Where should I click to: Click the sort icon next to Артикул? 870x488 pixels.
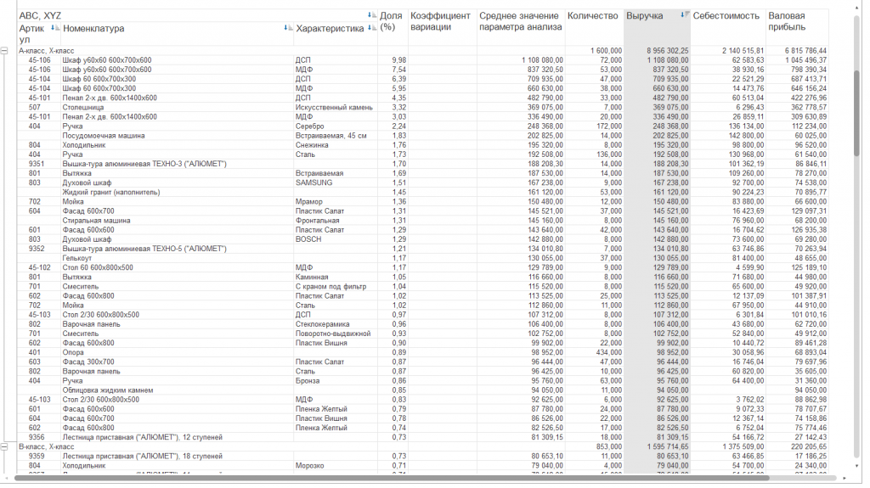click(54, 28)
